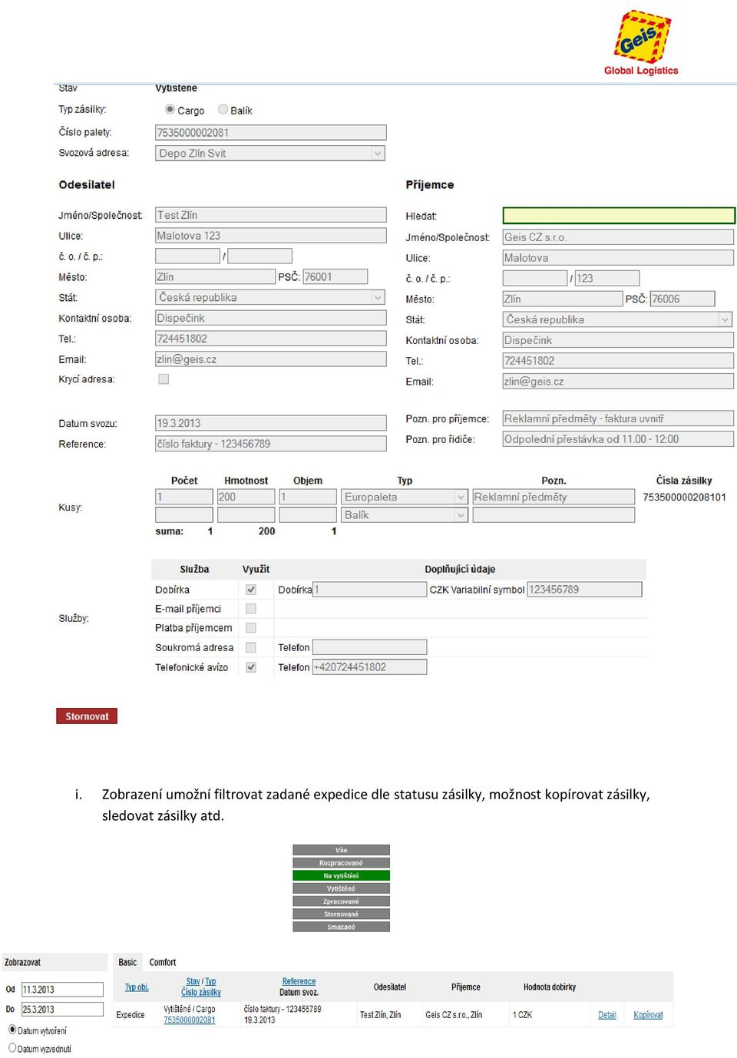Enable the E-mail příjemci checkbox
This screenshot has height=1058, width=737.
click(x=250, y=609)
